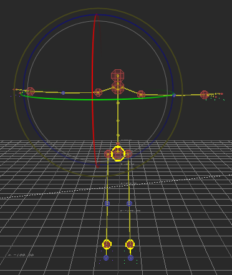Select the red shoulder joint right of the neck
Screen dimensions: 232x275
(x=141, y=94)
